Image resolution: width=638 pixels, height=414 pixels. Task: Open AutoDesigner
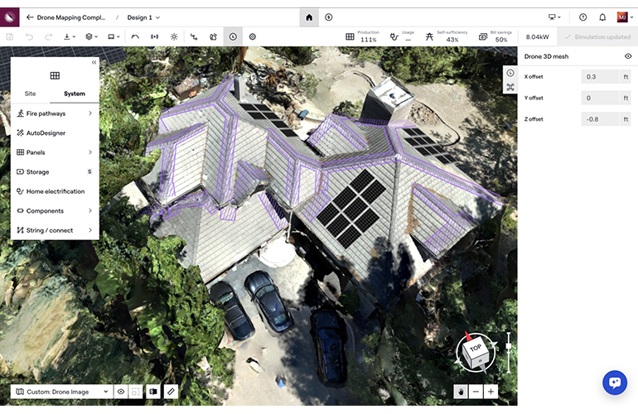tap(55, 133)
